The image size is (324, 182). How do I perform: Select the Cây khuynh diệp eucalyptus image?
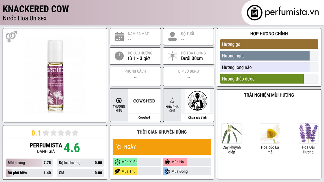(x=232, y=133)
